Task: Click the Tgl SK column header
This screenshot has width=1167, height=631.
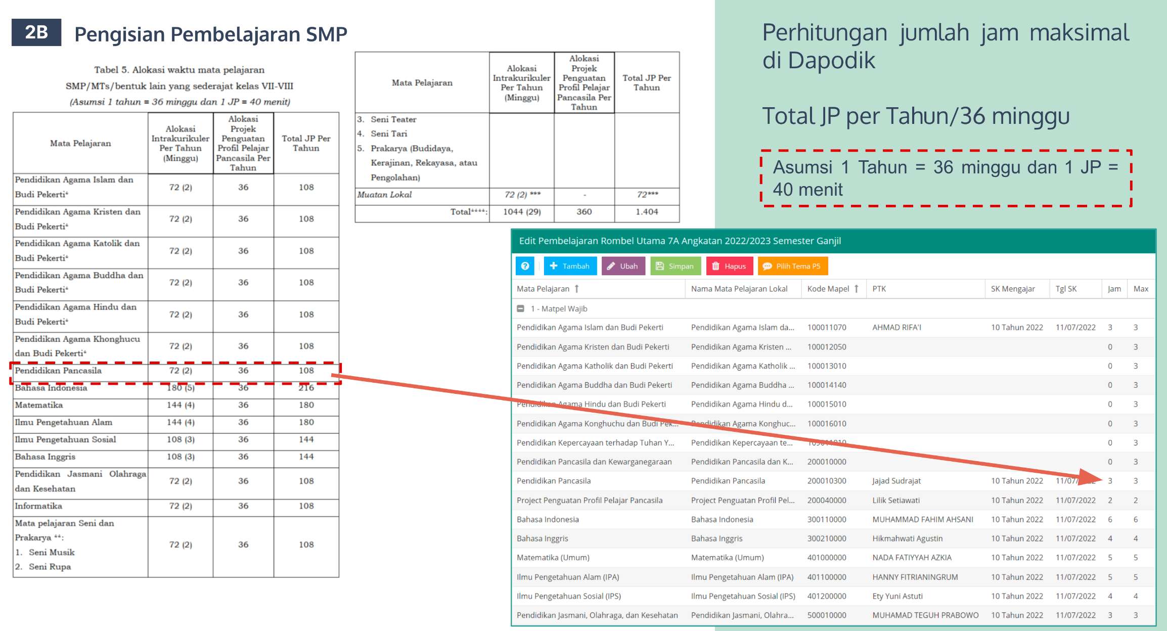Action: pyautogui.click(x=1066, y=289)
